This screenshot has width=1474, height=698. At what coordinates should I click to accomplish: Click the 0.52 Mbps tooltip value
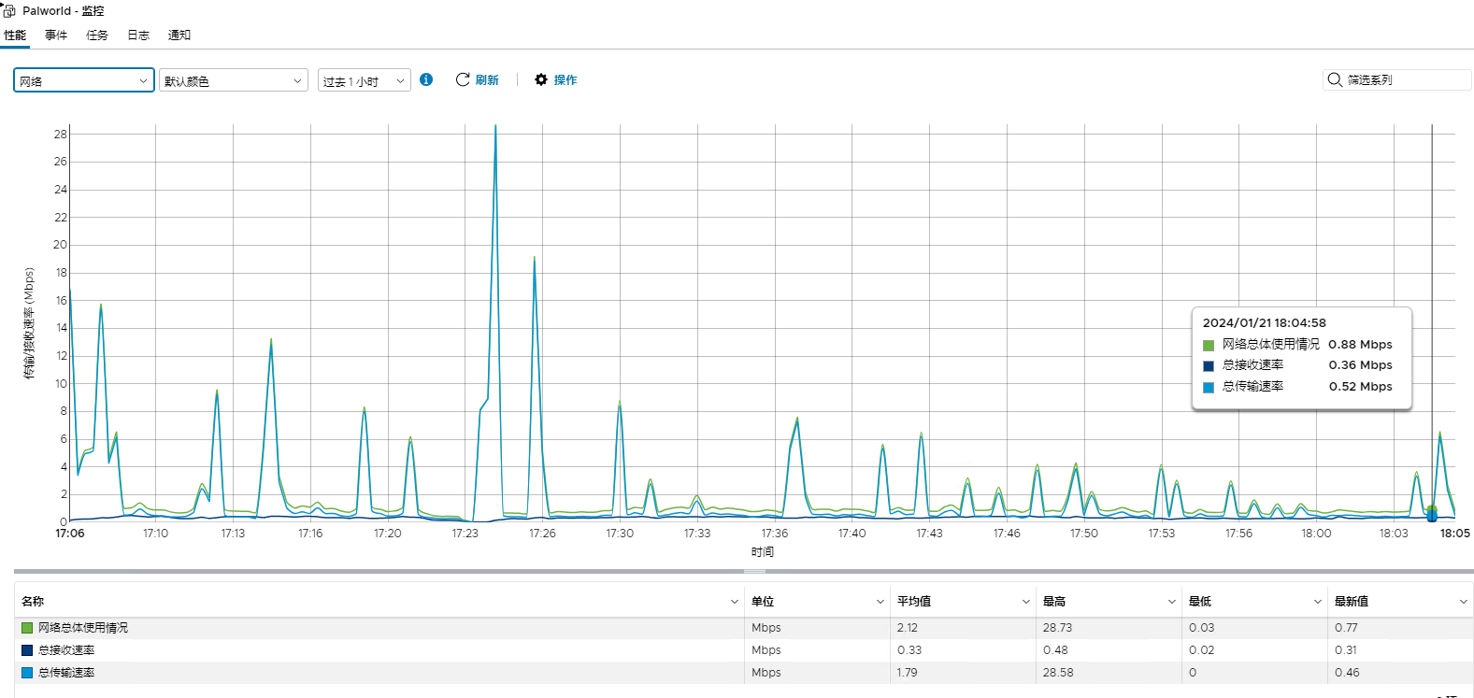1360,387
